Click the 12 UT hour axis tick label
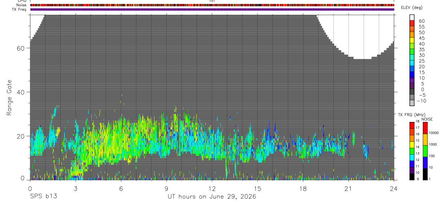The height and width of the screenshot is (204, 443). click(x=212, y=189)
